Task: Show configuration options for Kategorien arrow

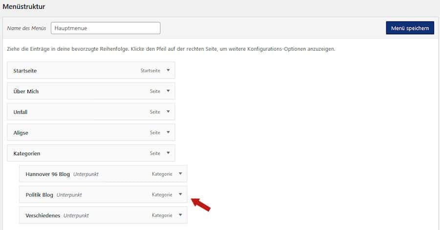Action: (168, 153)
